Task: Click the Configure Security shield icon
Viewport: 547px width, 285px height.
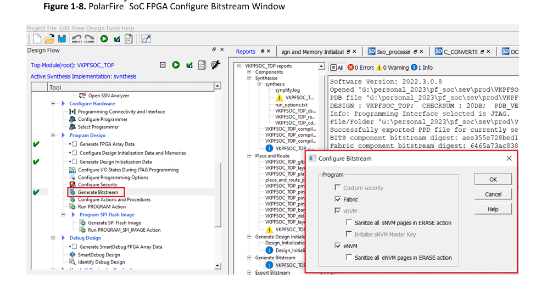Action: click(x=72, y=185)
